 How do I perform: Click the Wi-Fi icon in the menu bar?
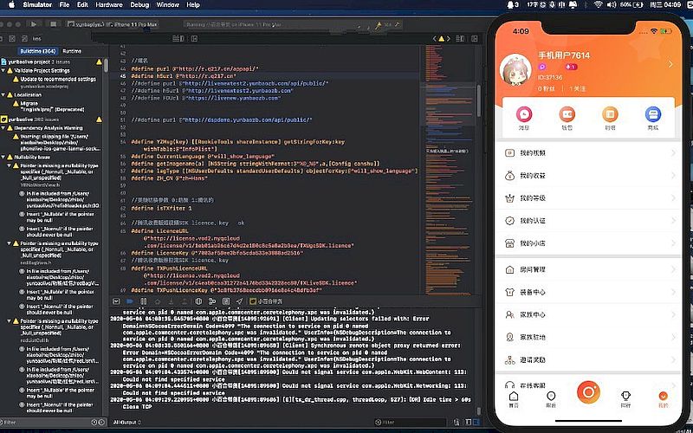[598, 5]
